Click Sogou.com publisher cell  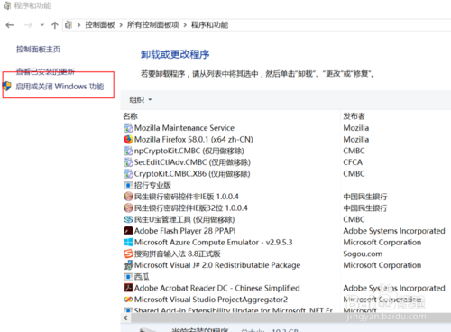tap(363, 254)
